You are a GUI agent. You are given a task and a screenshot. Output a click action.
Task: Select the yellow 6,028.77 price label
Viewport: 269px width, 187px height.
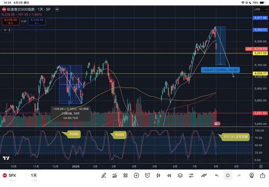coord(260,73)
